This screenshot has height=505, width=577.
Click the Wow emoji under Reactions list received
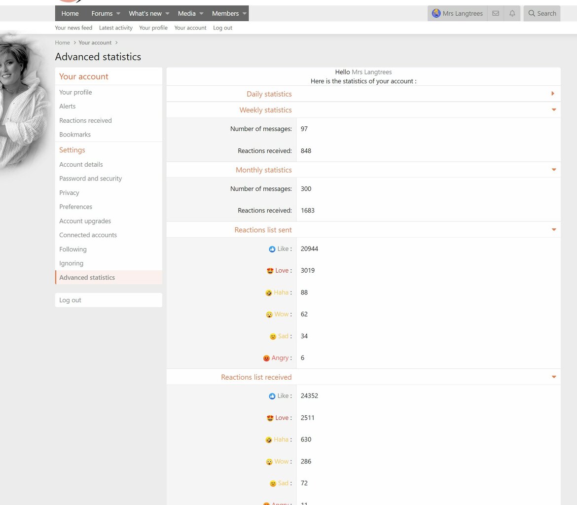coord(269,462)
